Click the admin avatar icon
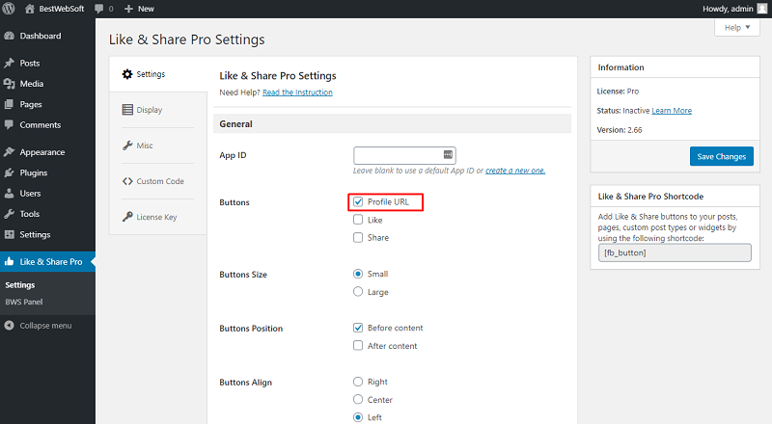Image resolution: width=772 pixels, height=424 pixels. click(761, 9)
